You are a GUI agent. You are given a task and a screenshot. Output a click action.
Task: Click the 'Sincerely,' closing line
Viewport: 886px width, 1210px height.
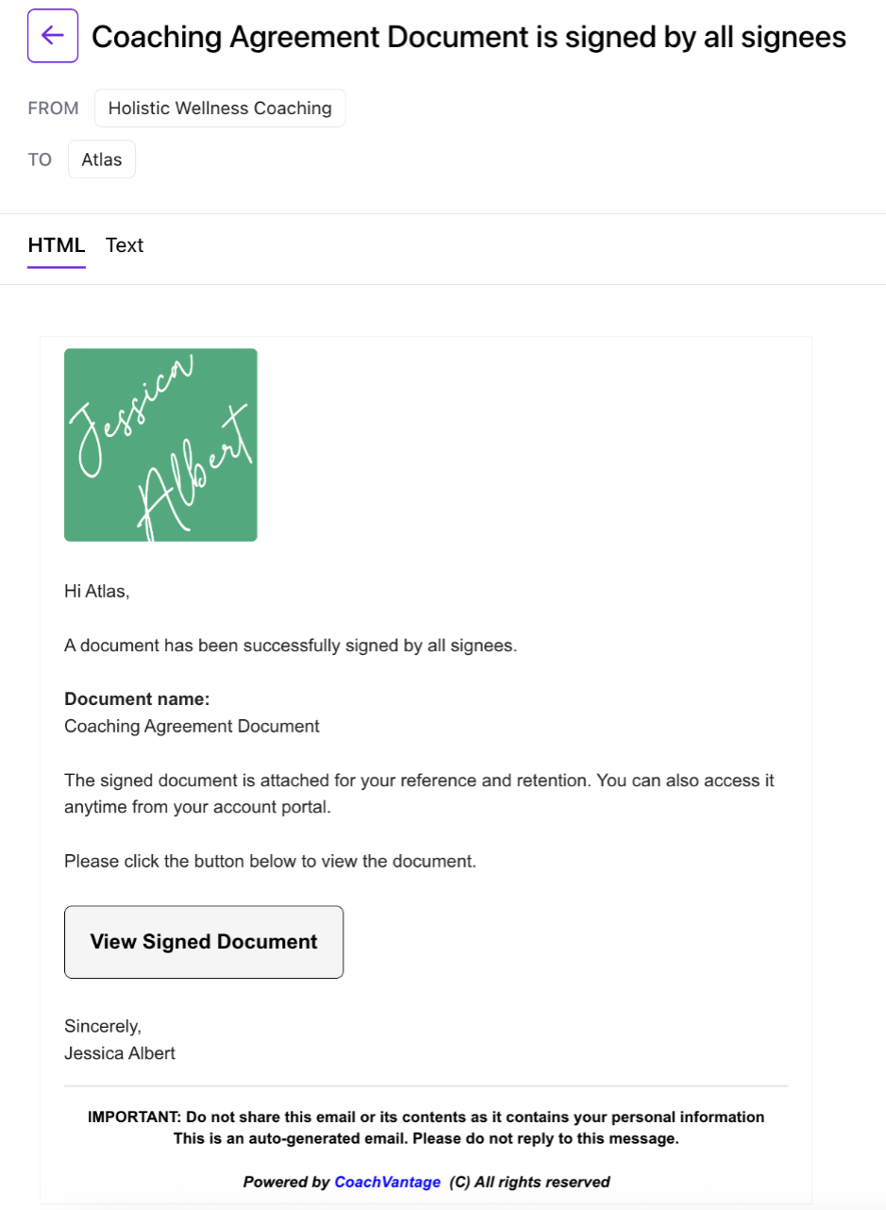click(x=103, y=1026)
